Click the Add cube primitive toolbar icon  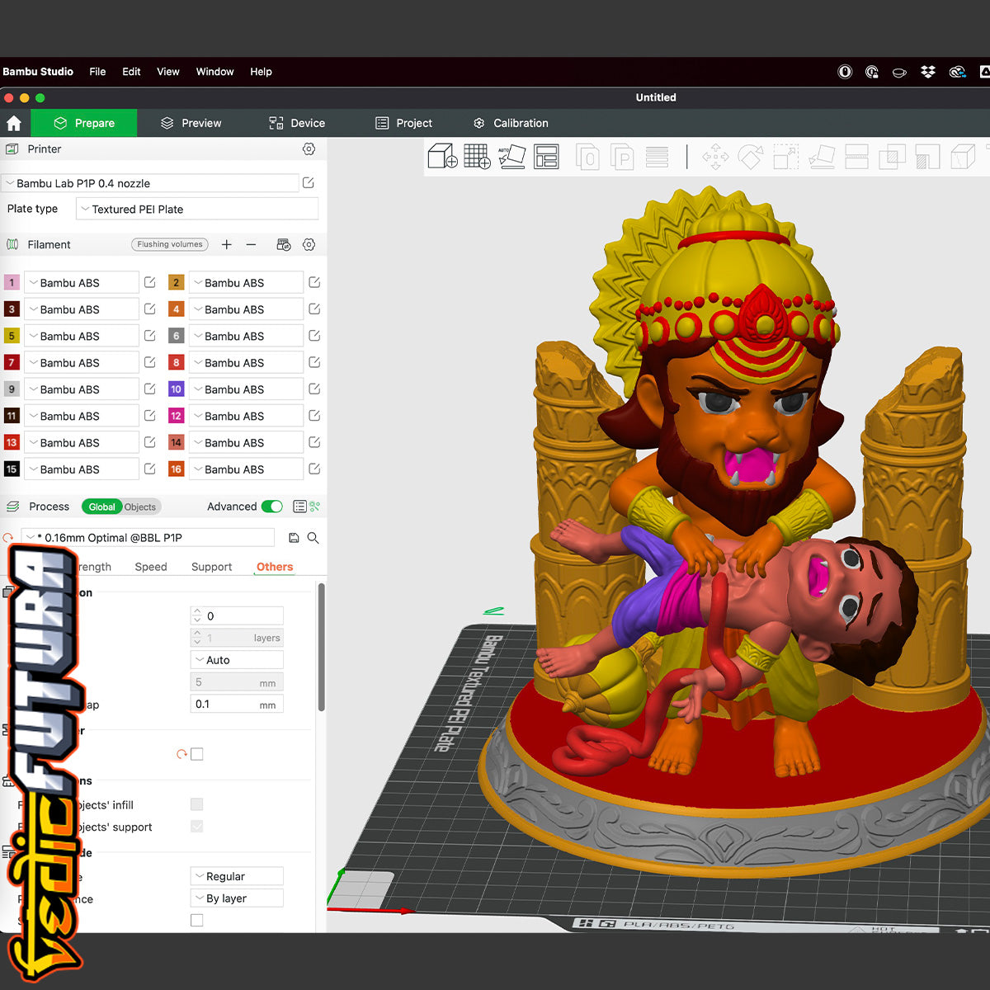click(442, 156)
